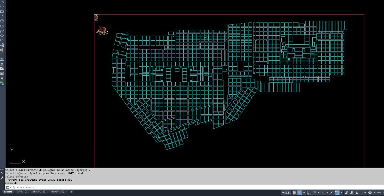Select the Multiline Text tool
Viewport: 384px width, 196px height.
2,78
